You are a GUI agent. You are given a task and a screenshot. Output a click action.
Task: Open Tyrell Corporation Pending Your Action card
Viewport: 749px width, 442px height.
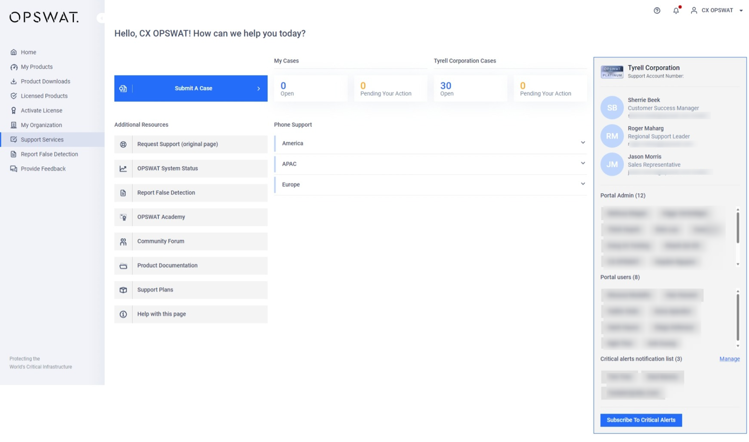550,88
